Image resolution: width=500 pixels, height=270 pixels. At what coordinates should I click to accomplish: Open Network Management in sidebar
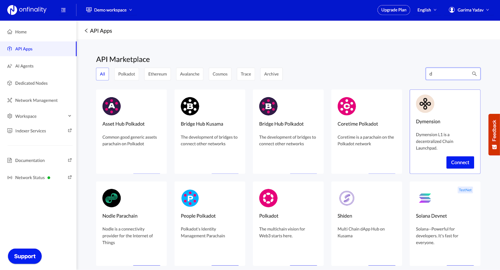coord(38,100)
